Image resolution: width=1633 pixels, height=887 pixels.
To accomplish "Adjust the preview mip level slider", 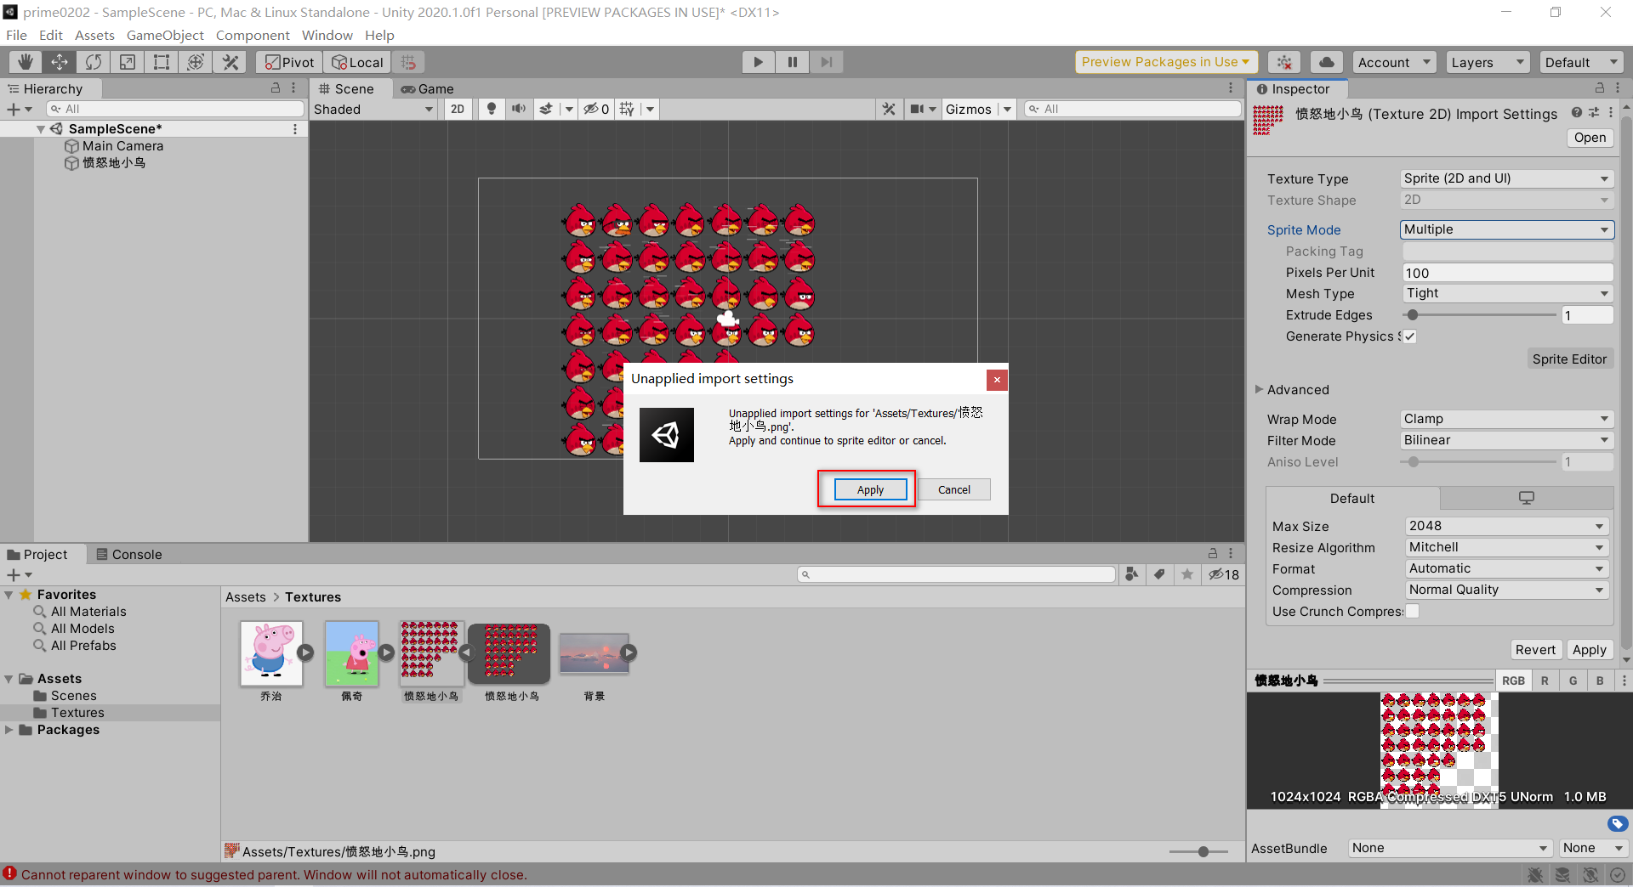I will click(1408, 681).
